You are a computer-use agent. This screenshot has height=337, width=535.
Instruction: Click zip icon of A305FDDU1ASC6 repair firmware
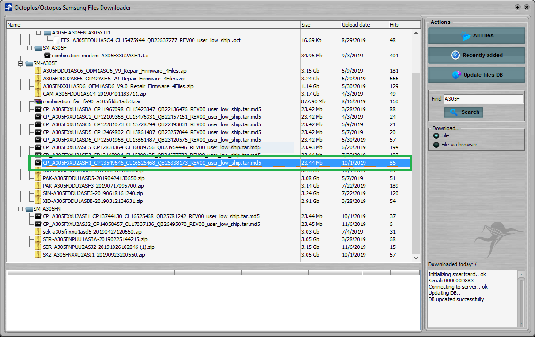coord(38,71)
